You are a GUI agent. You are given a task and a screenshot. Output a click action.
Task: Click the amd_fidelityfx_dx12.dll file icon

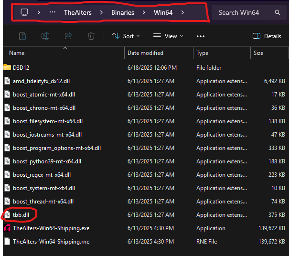[7, 81]
